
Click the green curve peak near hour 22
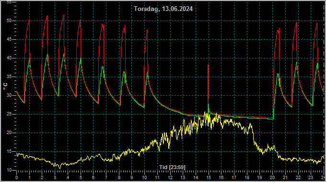[297, 62]
